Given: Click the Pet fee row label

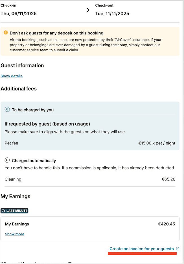Looking at the screenshot, I should click(x=11, y=143).
